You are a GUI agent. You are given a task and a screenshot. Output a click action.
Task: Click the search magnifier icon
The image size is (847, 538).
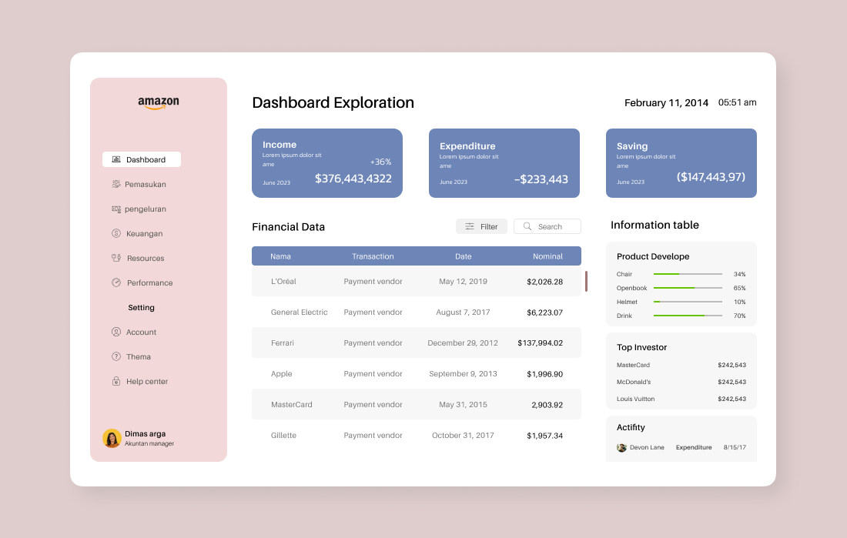527,226
